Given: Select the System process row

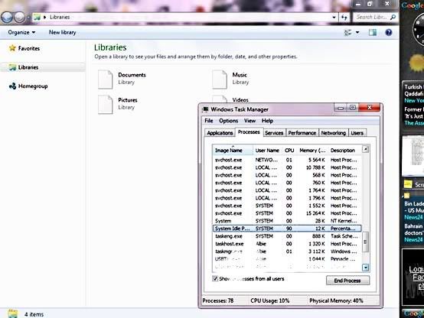Looking at the screenshot, I should point(287,221).
